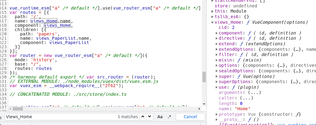Cancel the source search

[190, 117]
